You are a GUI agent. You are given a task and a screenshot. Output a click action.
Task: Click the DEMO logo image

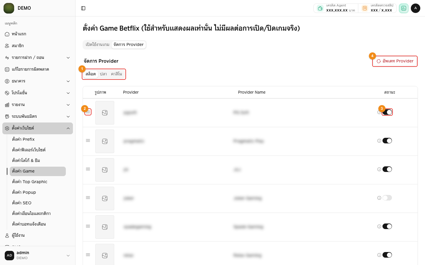(9, 8)
